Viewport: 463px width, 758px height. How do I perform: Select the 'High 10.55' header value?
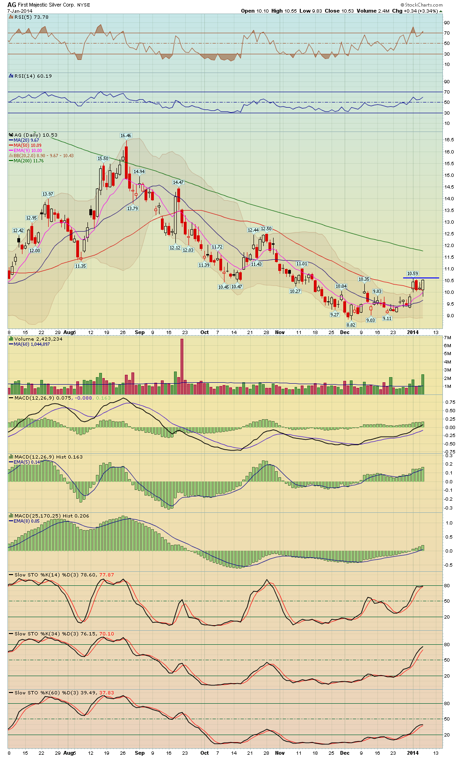(284, 11)
